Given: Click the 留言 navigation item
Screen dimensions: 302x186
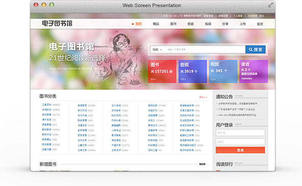Looking at the screenshot, I should pos(260,24).
